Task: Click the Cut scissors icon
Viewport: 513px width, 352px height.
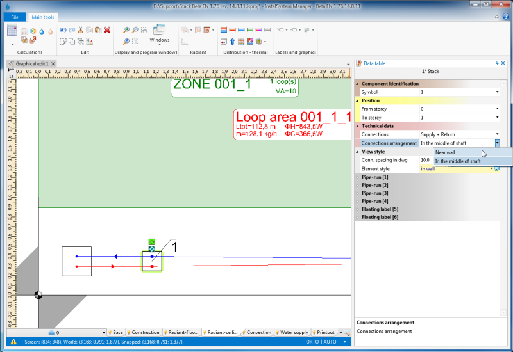Action: (81, 30)
